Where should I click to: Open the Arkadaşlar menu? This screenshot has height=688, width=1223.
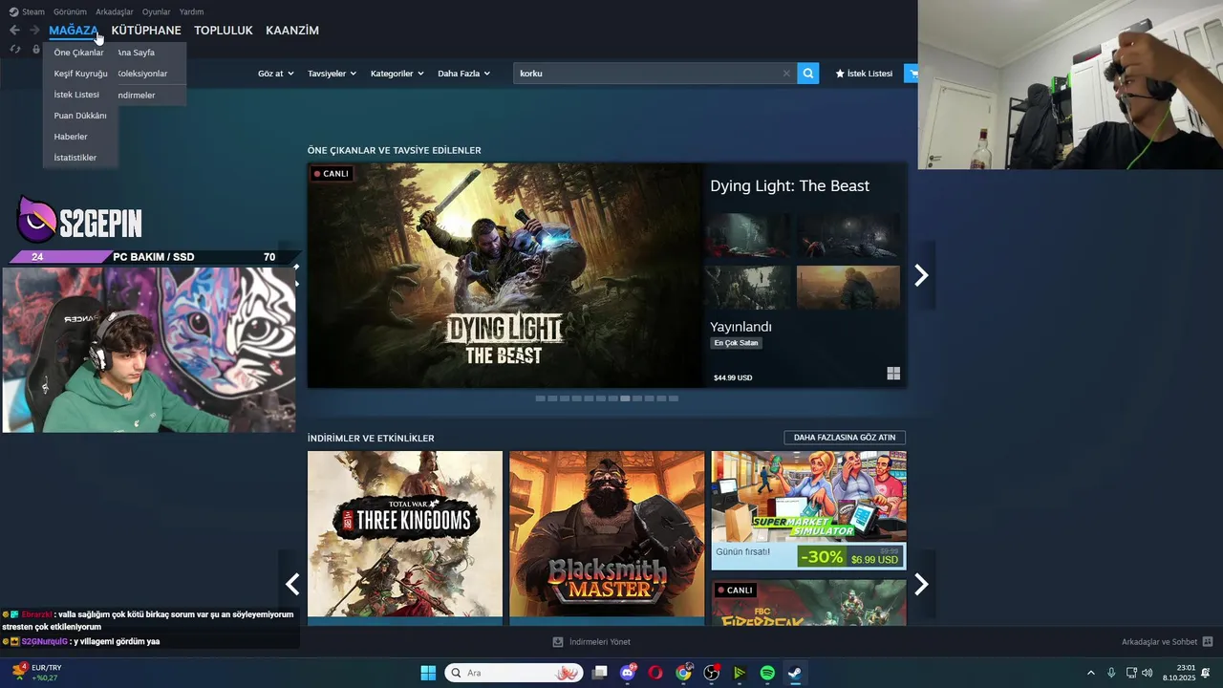tap(115, 11)
